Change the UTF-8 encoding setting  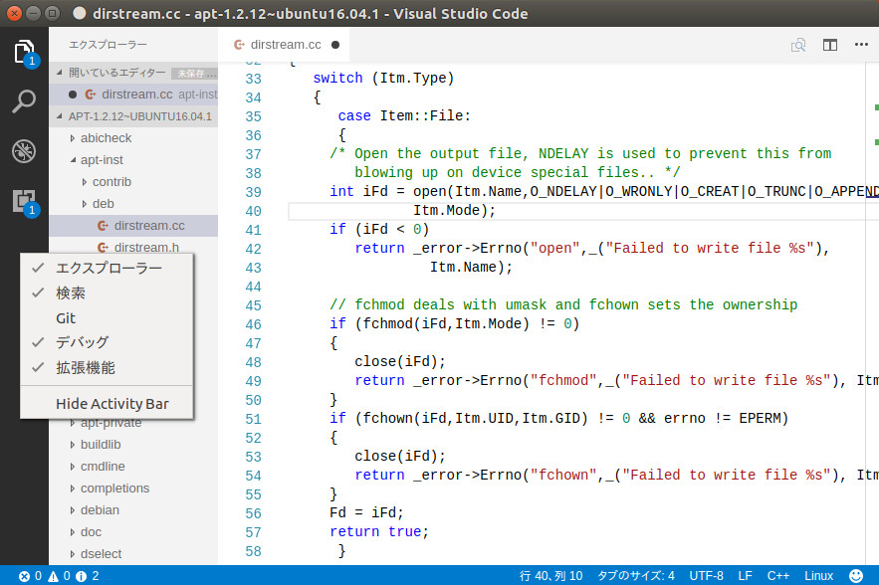point(707,576)
